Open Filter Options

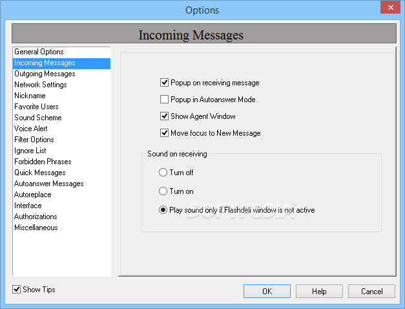[x=61, y=140]
